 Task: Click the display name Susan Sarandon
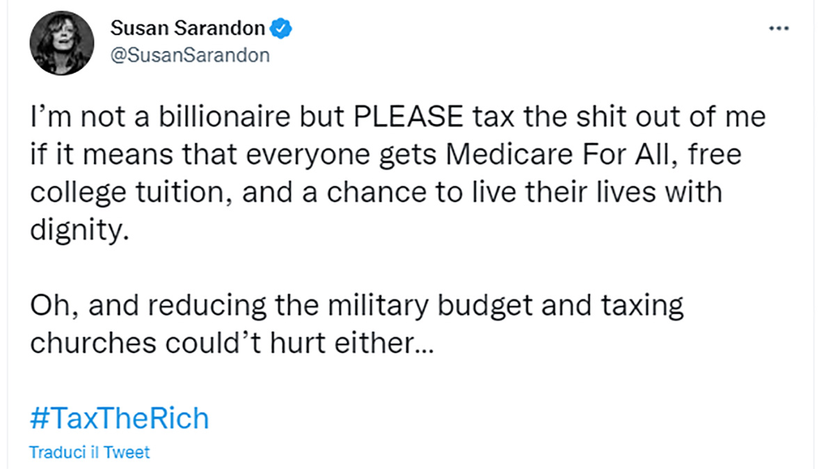tap(187, 29)
